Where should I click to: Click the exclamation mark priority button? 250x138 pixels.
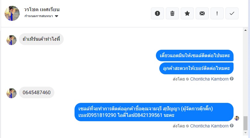217,13
